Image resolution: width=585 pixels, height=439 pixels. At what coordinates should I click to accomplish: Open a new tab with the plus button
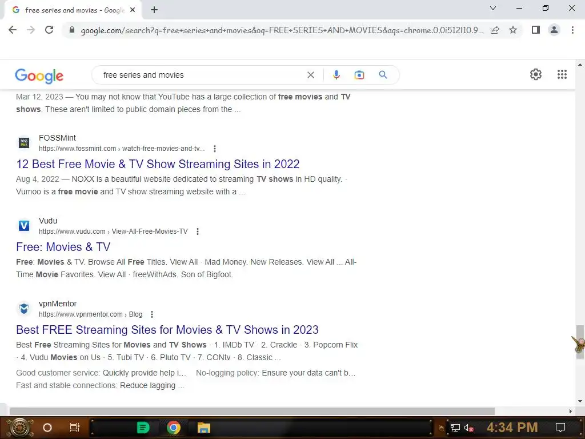tap(154, 10)
